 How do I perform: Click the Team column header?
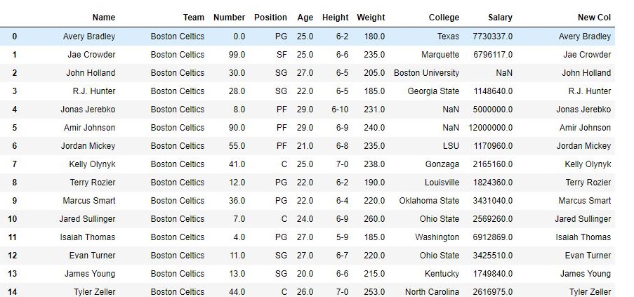(x=193, y=18)
